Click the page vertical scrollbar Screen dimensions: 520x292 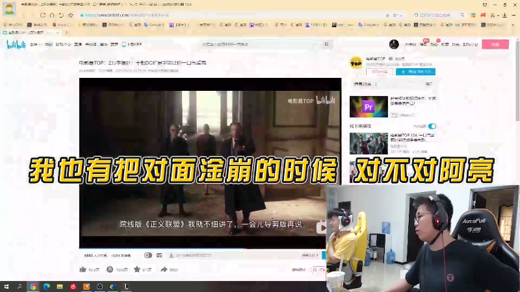pyautogui.click(x=517, y=79)
